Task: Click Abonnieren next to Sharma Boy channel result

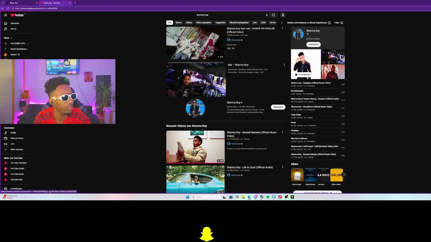Action: point(278,107)
